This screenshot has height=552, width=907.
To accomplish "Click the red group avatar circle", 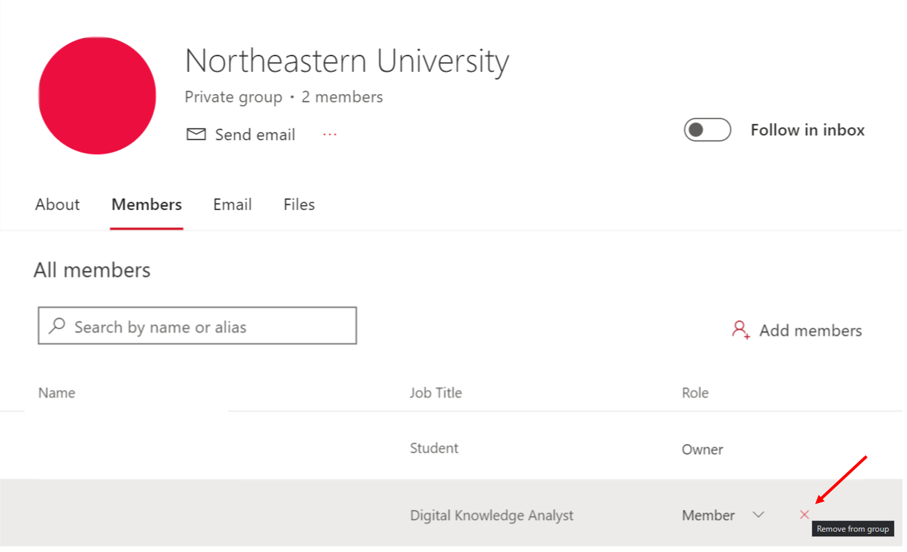I will [97, 96].
